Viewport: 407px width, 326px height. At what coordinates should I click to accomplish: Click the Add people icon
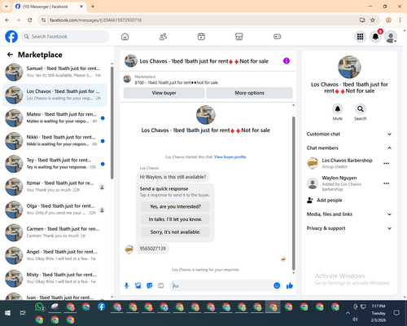[x=310, y=200]
